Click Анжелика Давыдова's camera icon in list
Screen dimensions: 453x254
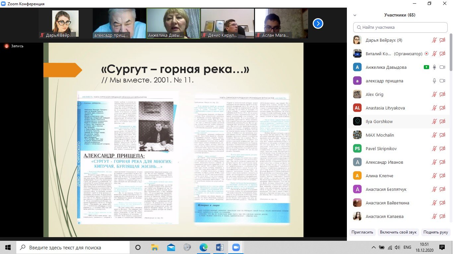442,67
